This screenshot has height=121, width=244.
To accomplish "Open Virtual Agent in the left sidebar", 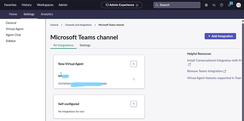I will 15,29.
